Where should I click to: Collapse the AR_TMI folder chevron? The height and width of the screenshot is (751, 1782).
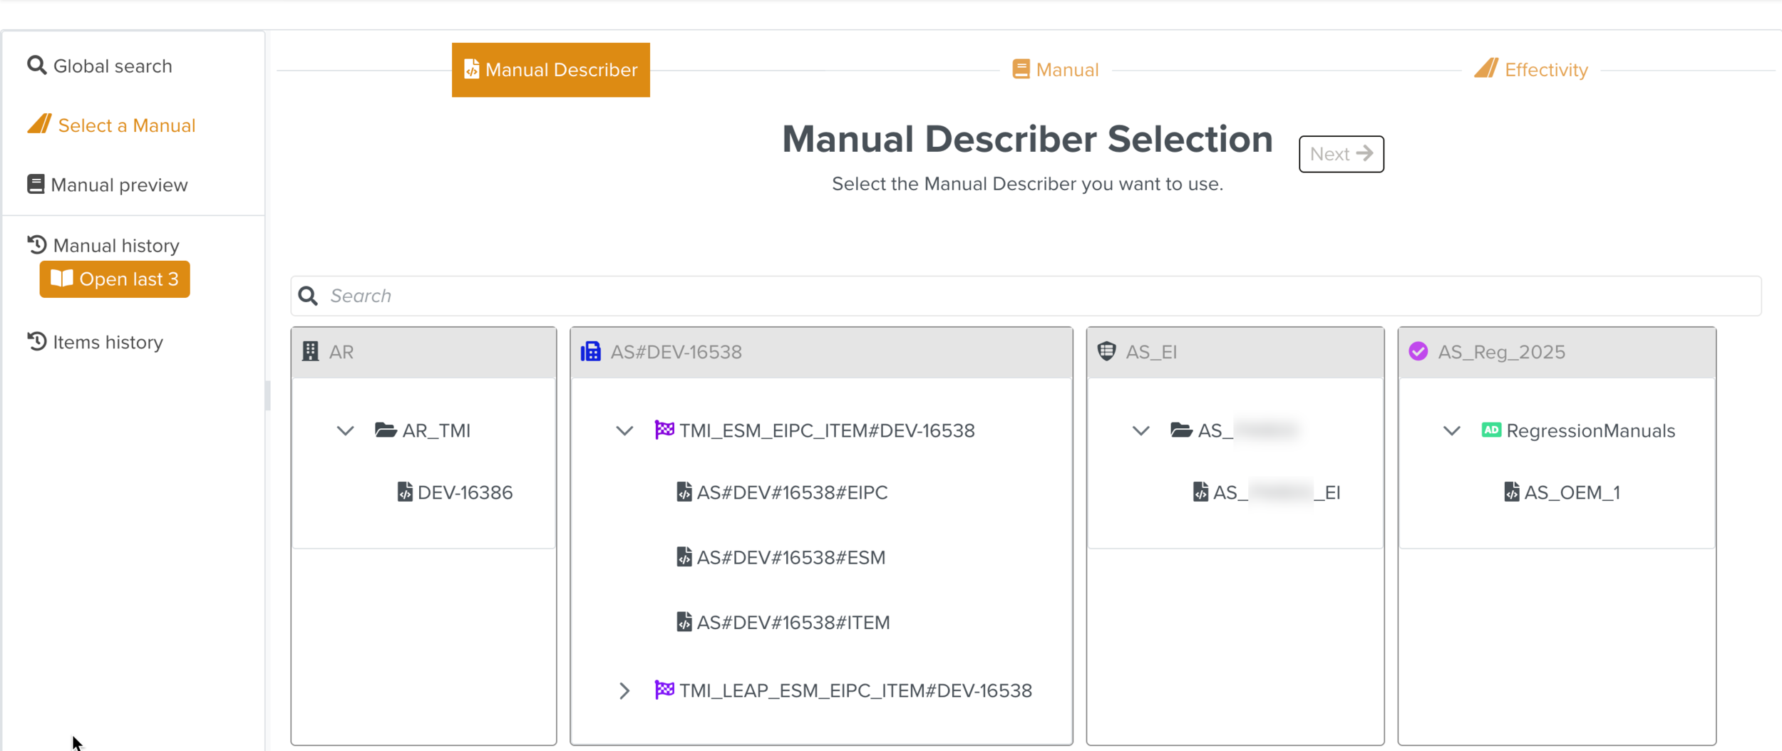[x=346, y=431]
